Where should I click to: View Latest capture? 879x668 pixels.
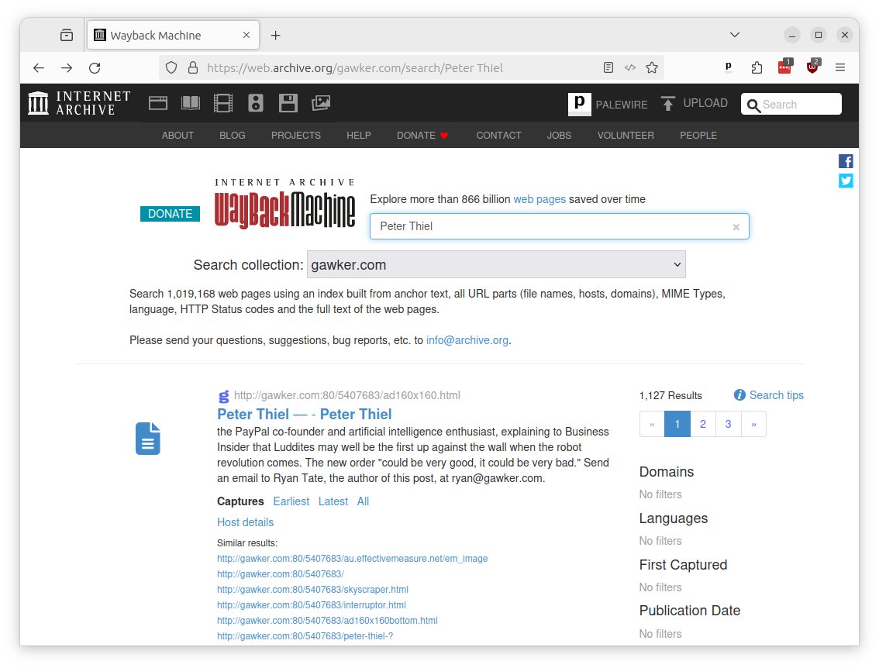click(x=333, y=501)
